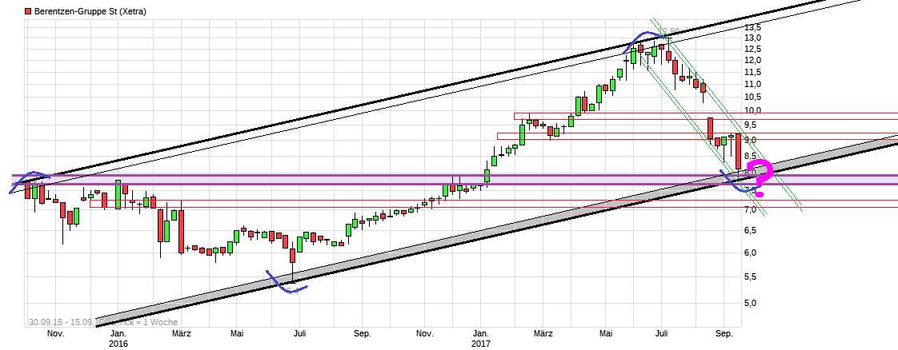Click the '= 1 Woche' tick interval text
Image resolution: width=898 pixels, height=350 pixels.
[156, 323]
